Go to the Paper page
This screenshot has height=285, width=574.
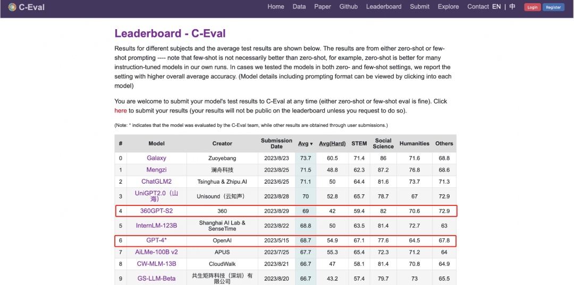tap(323, 7)
